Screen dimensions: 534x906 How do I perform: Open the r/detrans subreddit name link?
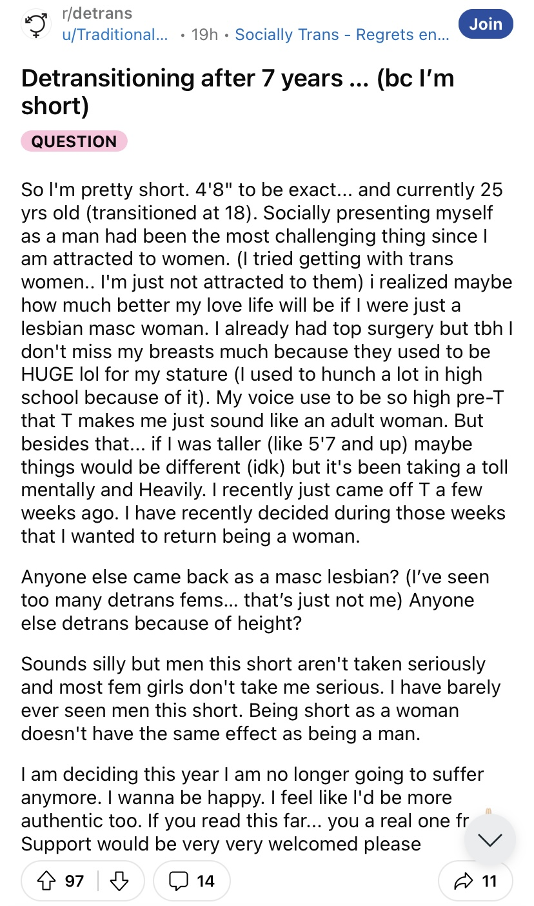click(97, 13)
